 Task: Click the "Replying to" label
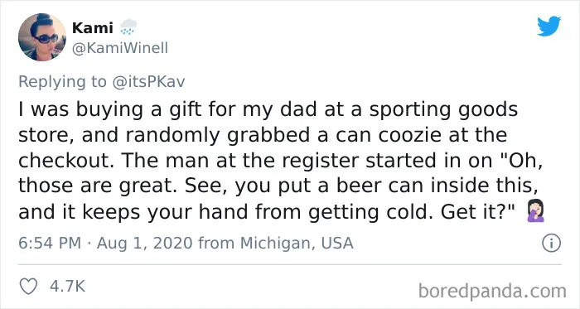click(62, 82)
